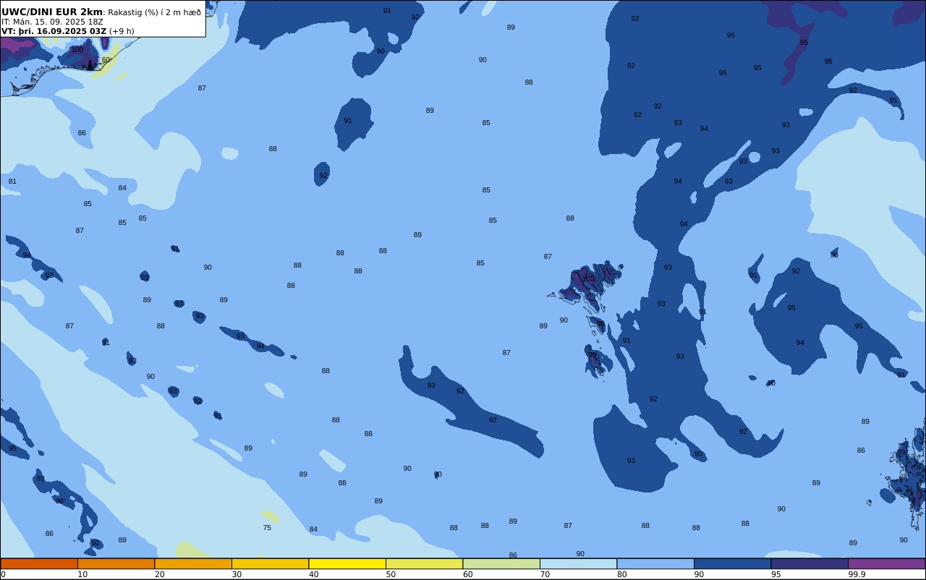Click the dark orange 0–10 legend swatch
This screenshot has width=926, height=580.
(39, 563)
